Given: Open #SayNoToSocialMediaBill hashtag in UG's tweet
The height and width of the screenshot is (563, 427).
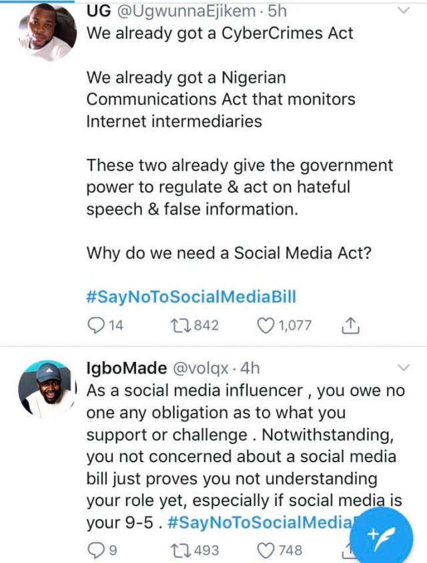Looking at the screenshot, I should 191,296.
